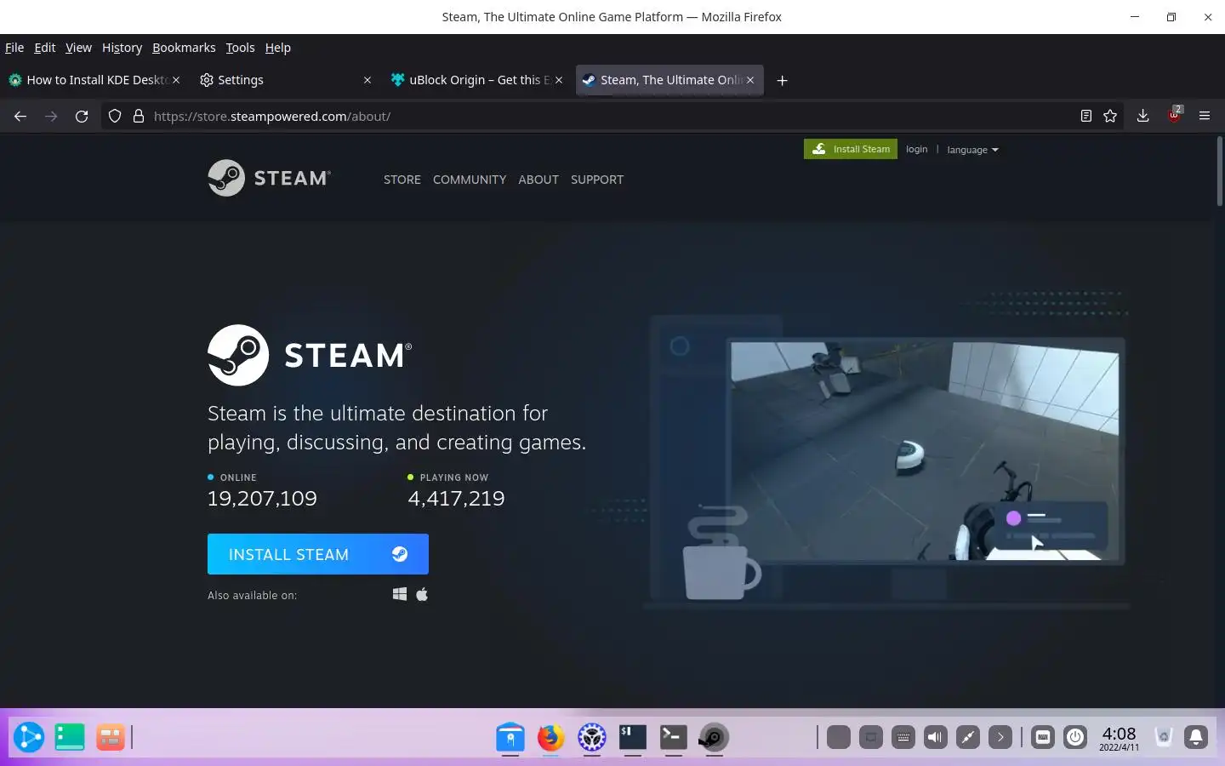Viewport: 1225px width, 766px height.
Task: Click the tray keyboard layout icon
Action: (903, 737)
